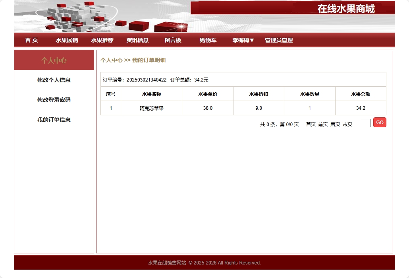
Task: View 我的订单信息 order list
Action: [54, 120]
